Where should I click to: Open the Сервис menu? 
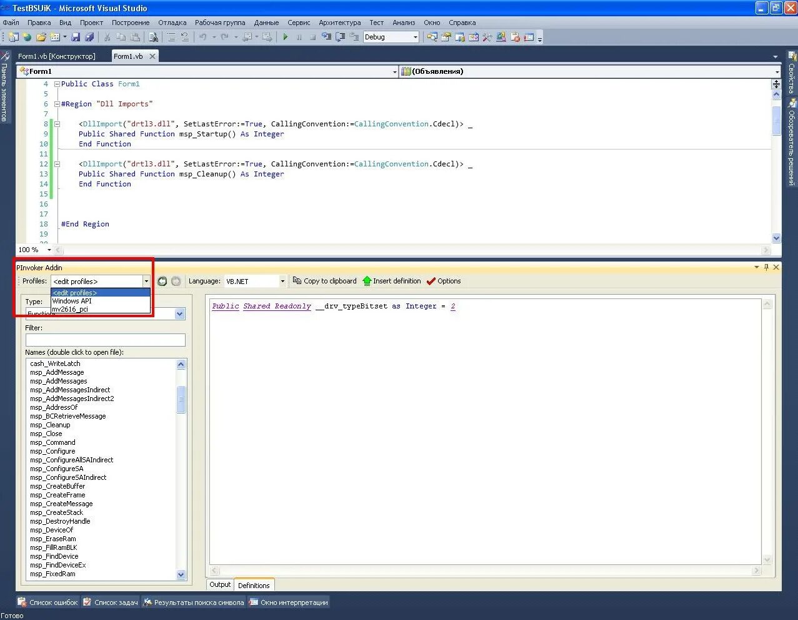[299, 23]
